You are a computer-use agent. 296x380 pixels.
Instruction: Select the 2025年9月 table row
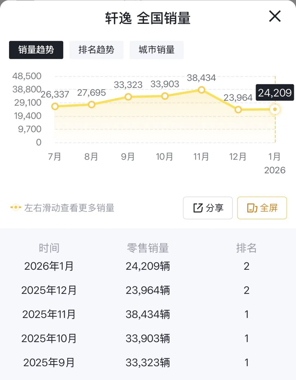[148, 362]
